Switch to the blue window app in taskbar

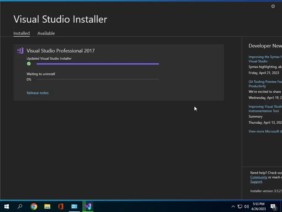(74, 206)
